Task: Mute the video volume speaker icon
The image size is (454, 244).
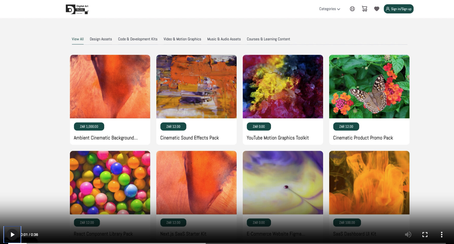Action: pyautogui.click(x=408, y=235)
